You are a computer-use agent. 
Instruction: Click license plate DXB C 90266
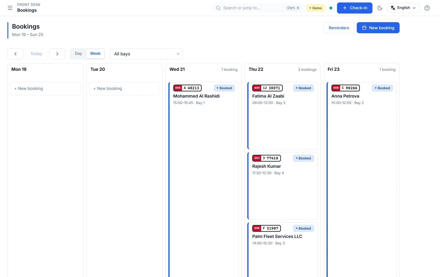point(345,88)
